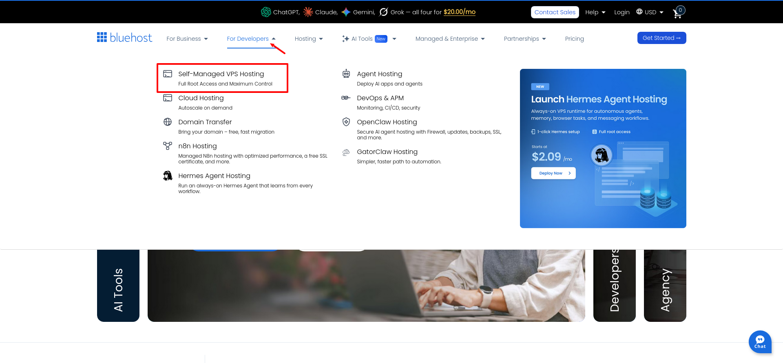Click the n8n Hosting nodes icon
This screenshot has height=363, width=783.
point(168,146)
